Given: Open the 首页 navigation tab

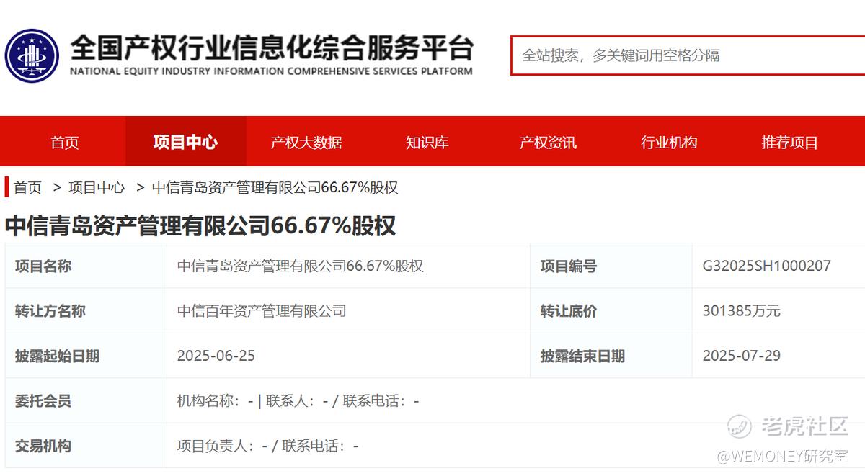Looking at the screenshot, I should [65, 142].
